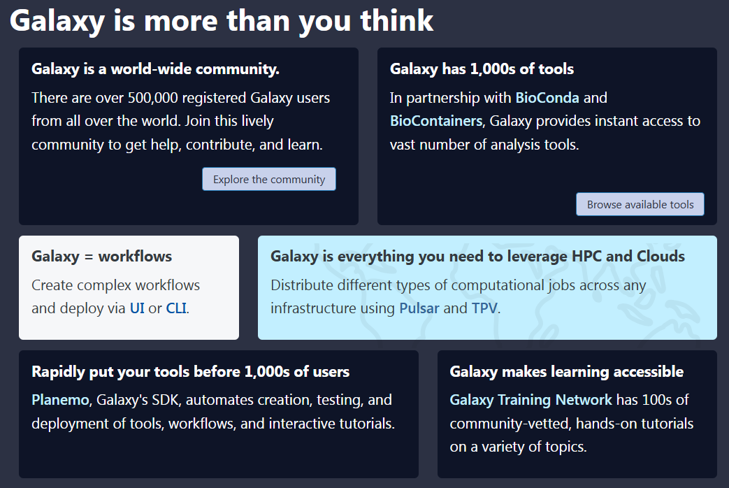Image resolution: width=729 pixels, height=488 pixels.
Task: Open the Galaxy Training Network link
Action: (530, 400)
